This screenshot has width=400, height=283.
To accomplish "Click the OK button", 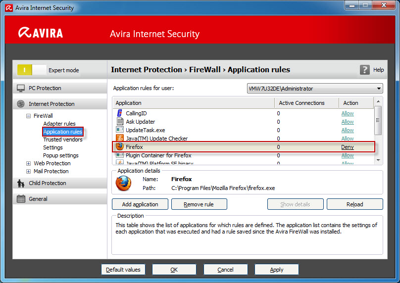I will (174, 270).
